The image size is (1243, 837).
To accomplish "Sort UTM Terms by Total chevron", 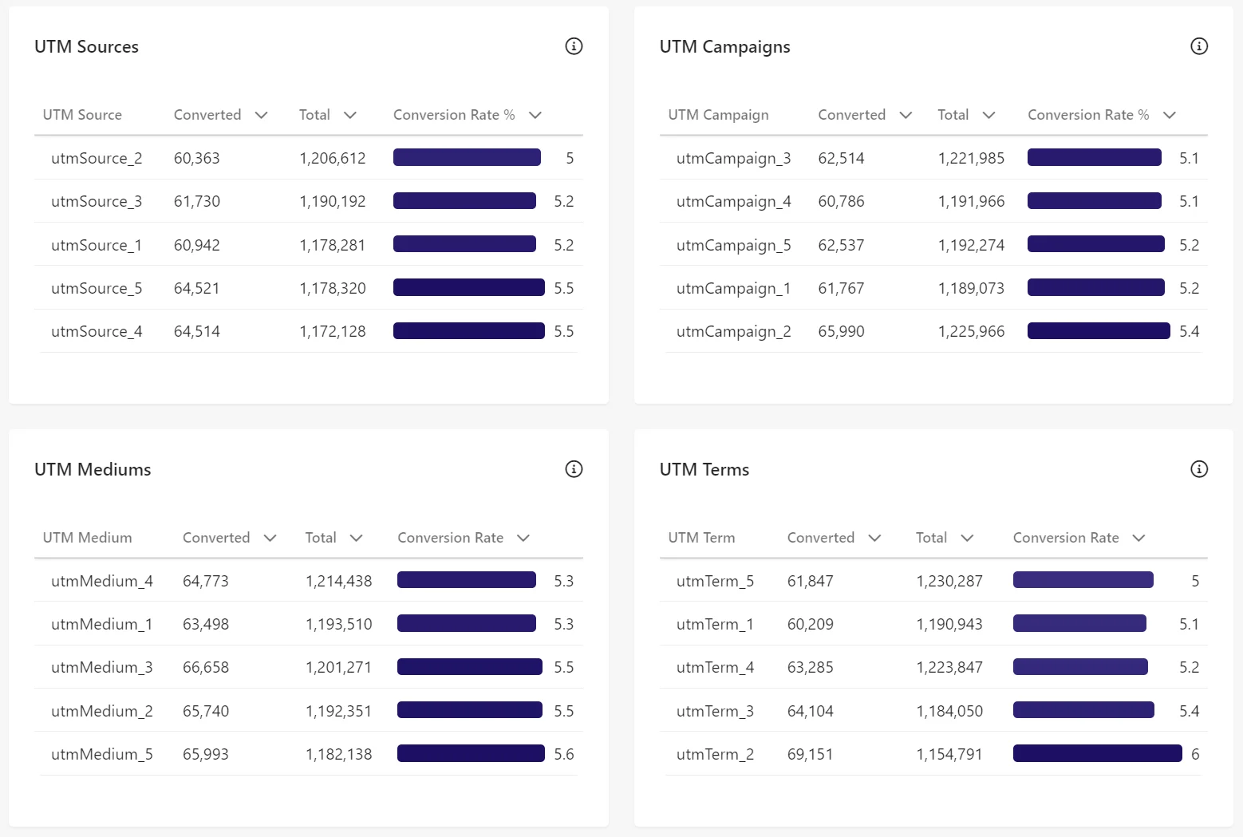I will coord(967,538).
